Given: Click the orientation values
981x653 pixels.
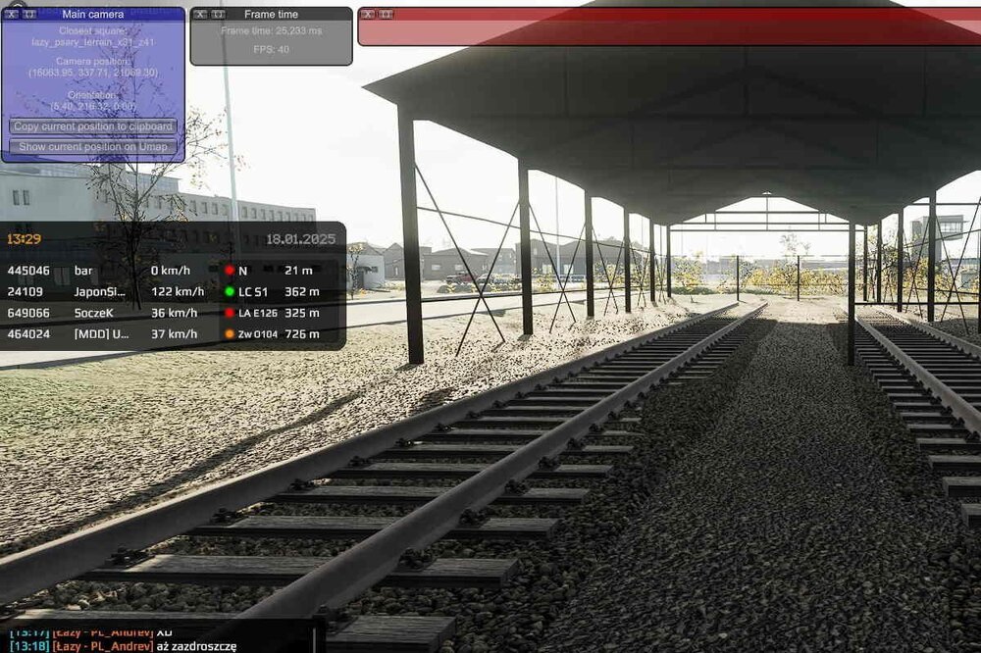Looking at the screenshot, I should coord(93,106).
